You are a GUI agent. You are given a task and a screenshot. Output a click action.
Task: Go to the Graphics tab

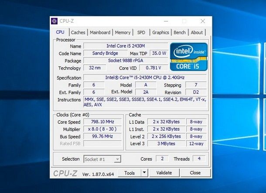[160, 32]
